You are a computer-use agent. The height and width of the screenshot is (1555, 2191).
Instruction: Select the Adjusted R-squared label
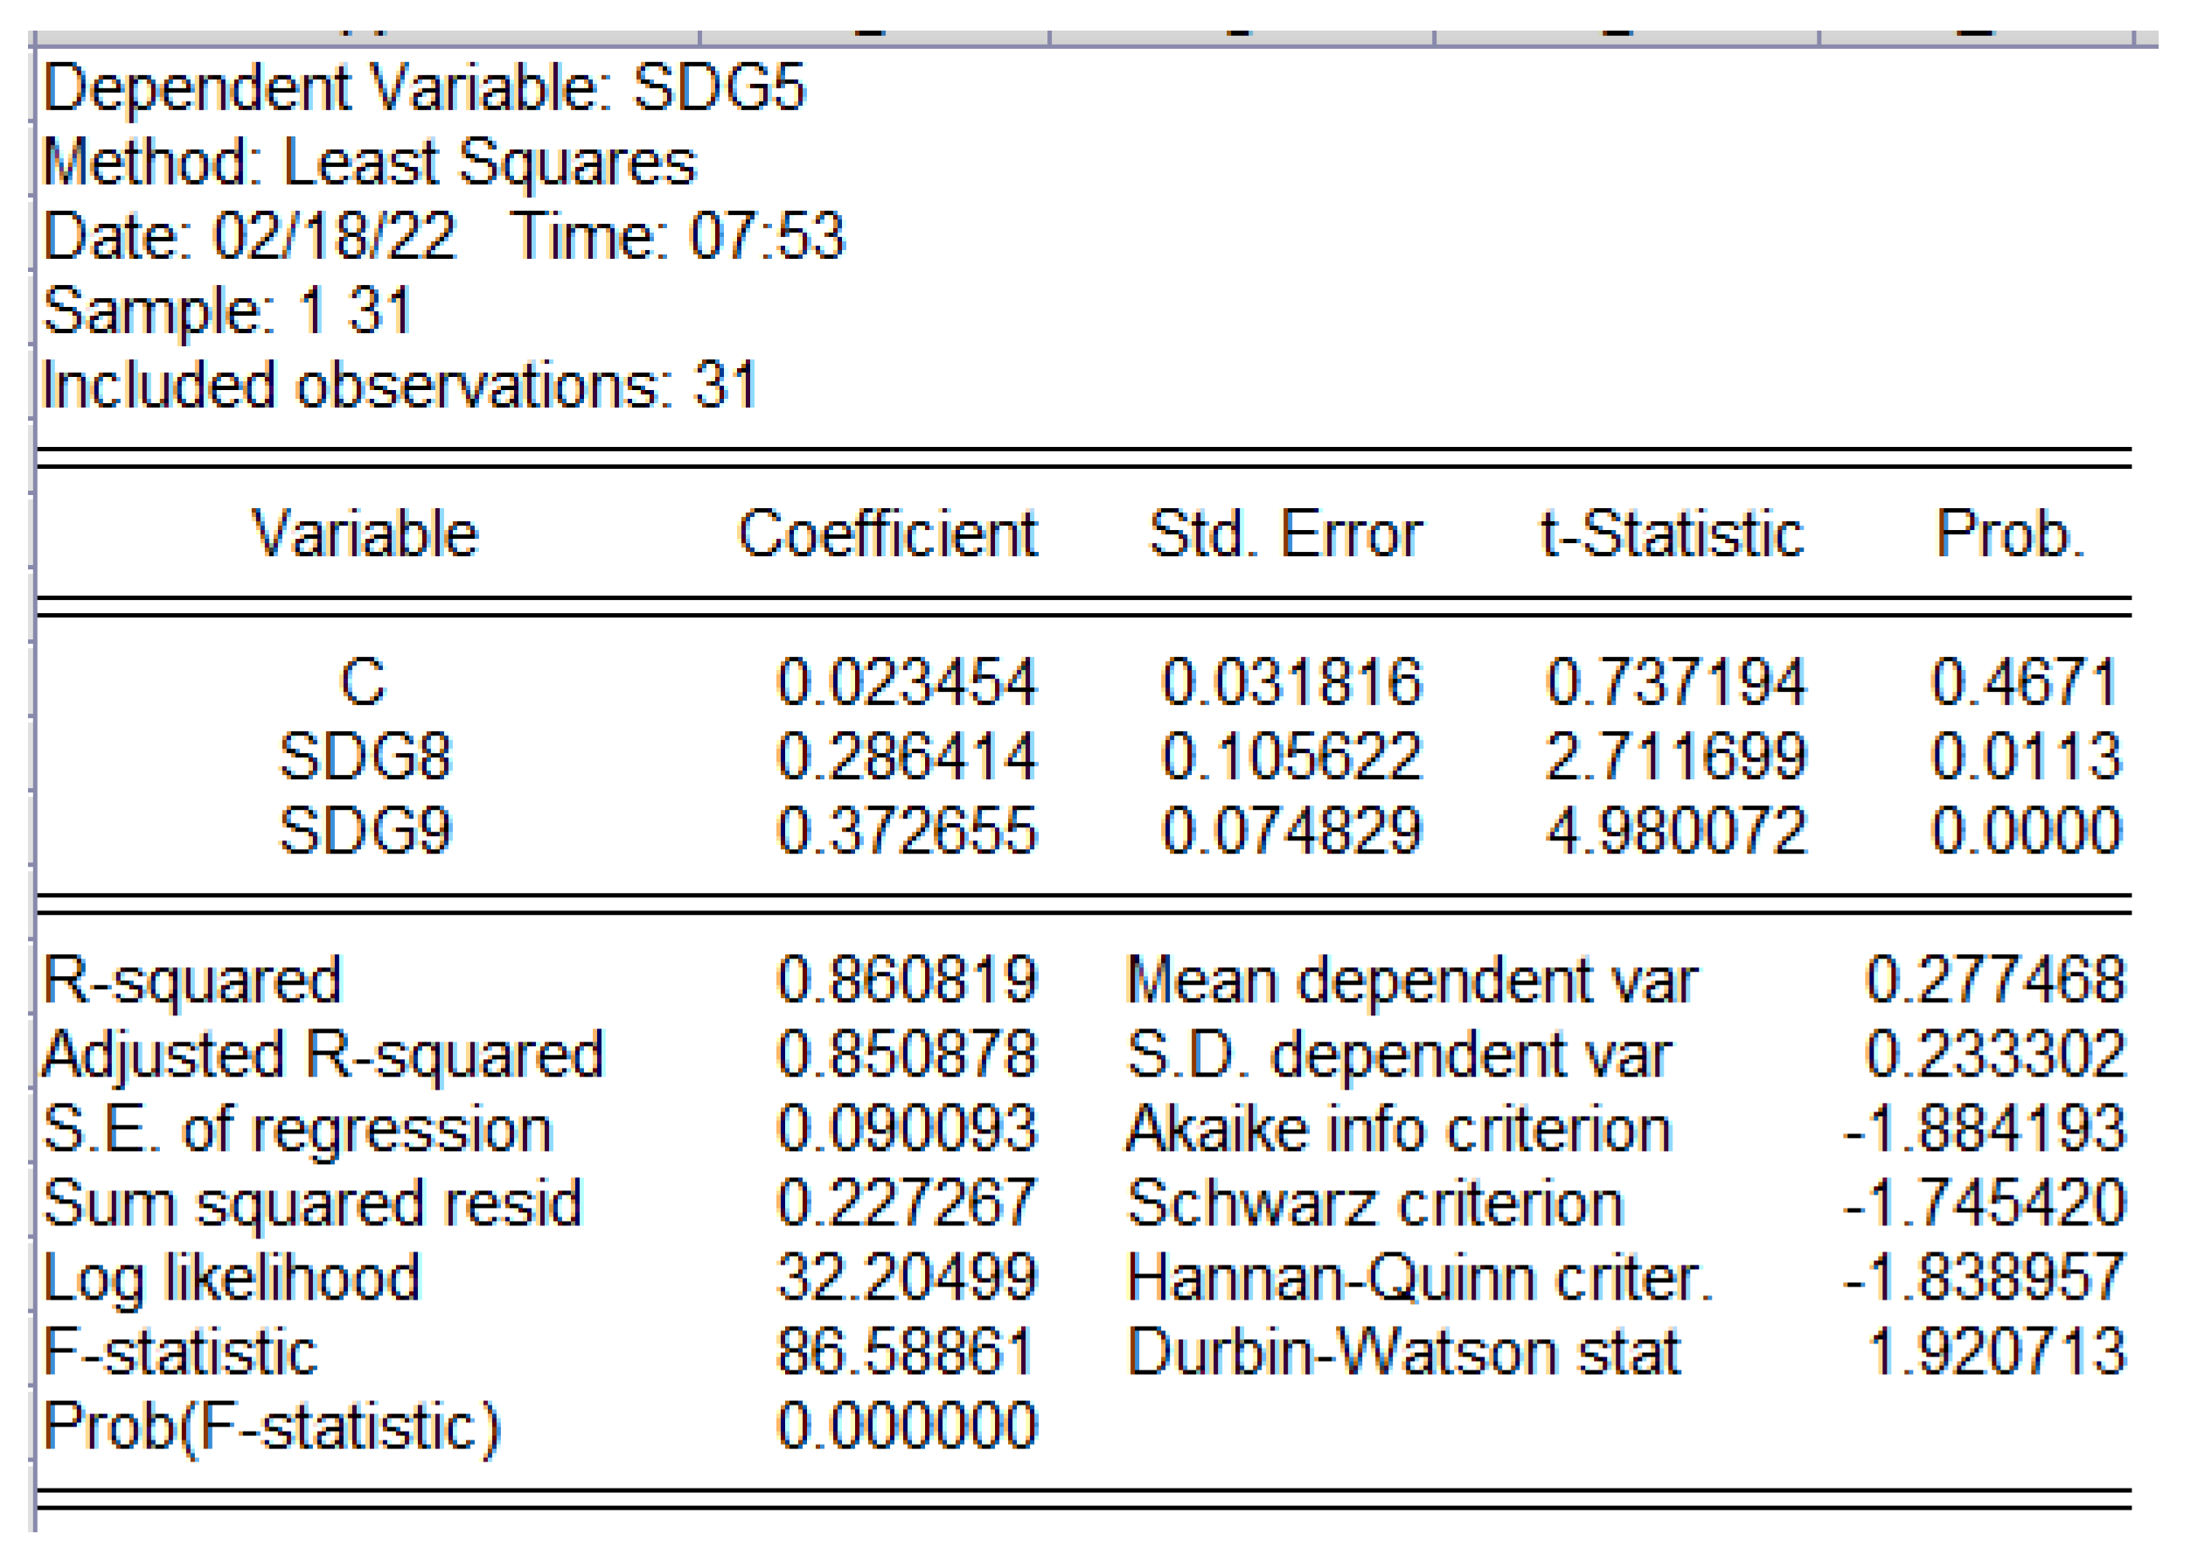(x=323, y=1054)
